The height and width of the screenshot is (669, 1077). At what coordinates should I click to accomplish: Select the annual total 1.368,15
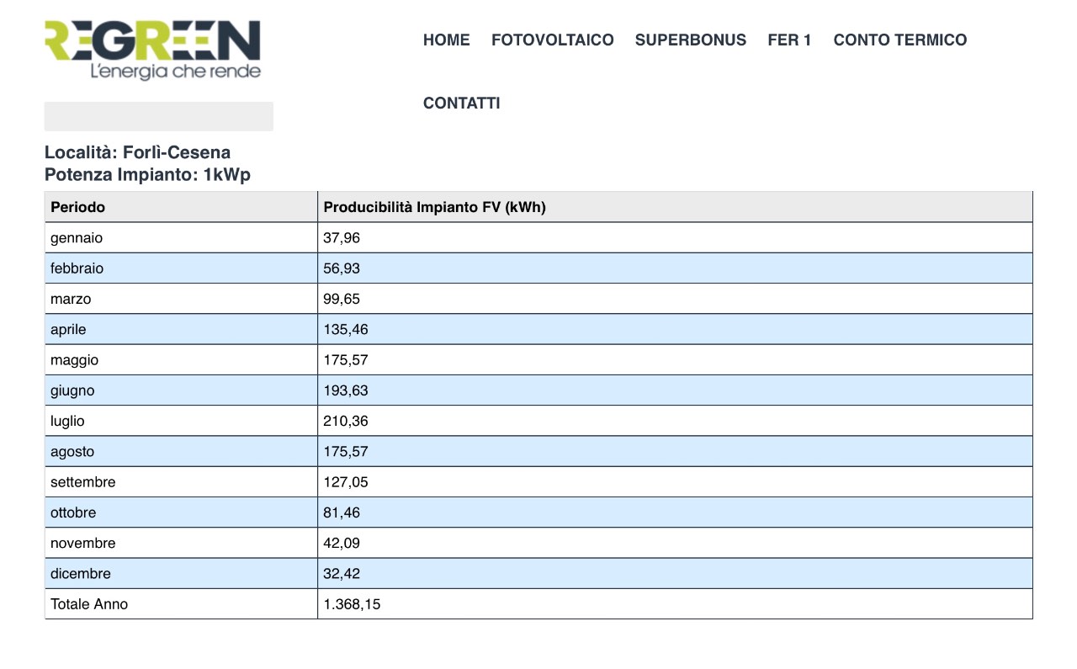(352, 604)
